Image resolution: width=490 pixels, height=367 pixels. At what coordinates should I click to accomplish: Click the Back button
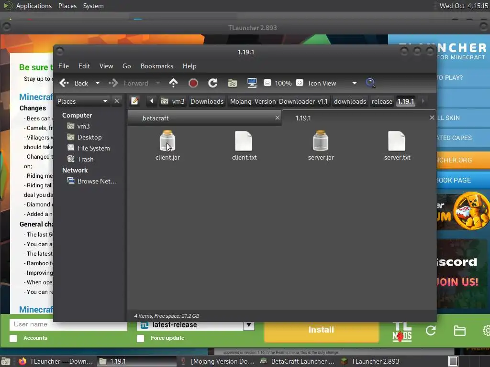(74, 83)
